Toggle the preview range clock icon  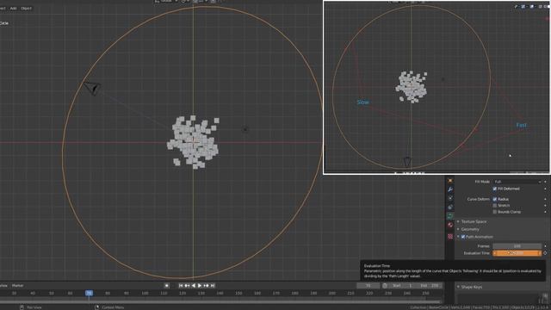click(x=385, y=286)
